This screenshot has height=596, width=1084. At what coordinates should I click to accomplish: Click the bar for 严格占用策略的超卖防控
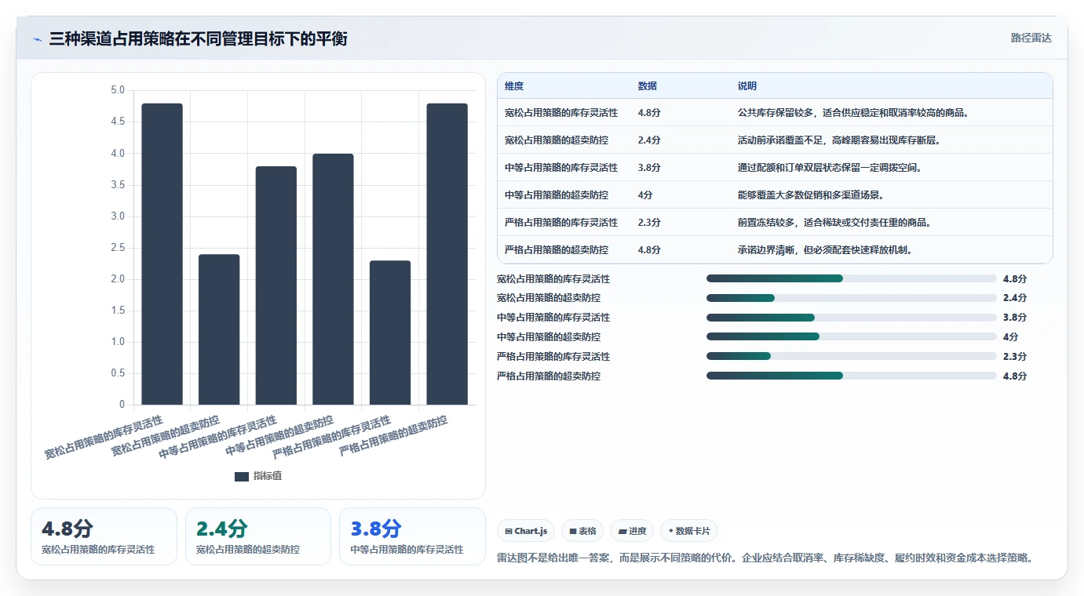(447, 254)
